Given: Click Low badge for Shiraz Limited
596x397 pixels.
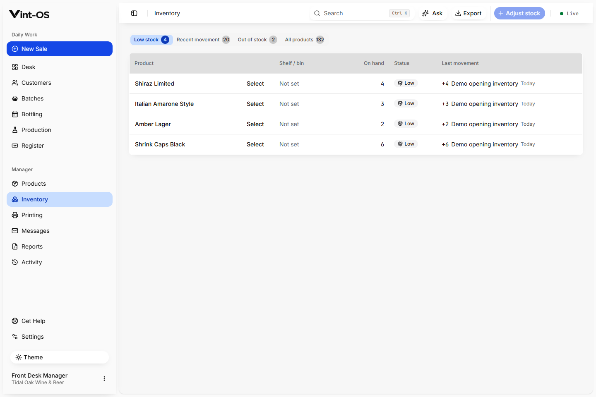Looking at the screenshot, I should click(406, 83).
